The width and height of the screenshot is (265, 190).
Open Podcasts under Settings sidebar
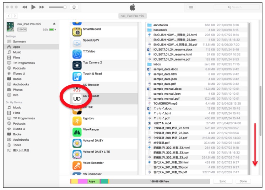(19, 68)
